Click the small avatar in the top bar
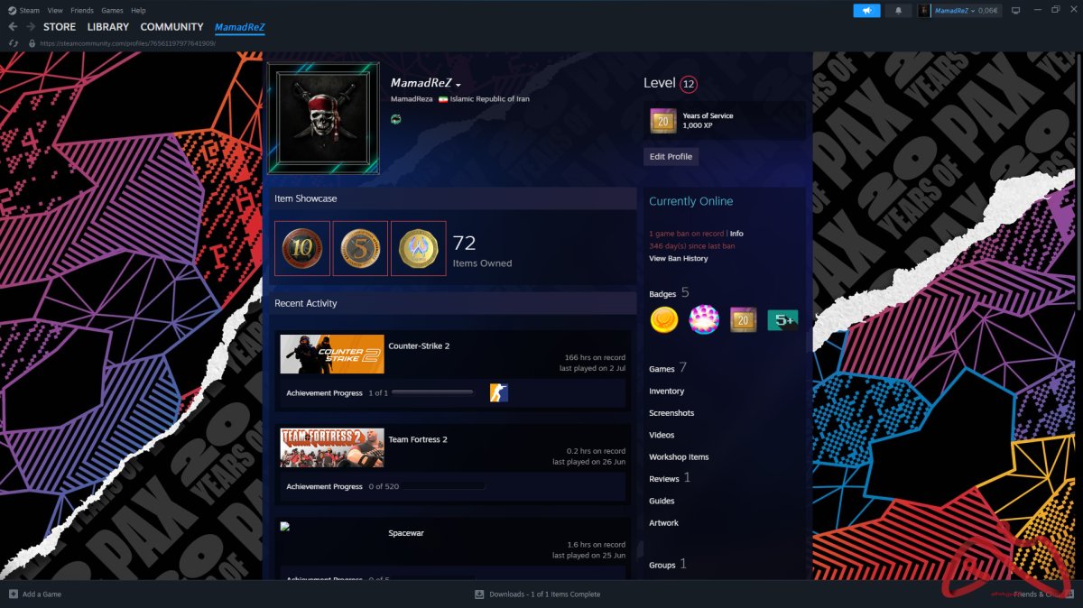Image resolution: width=1083 pixels, height=608 pixels. [924, 11]
